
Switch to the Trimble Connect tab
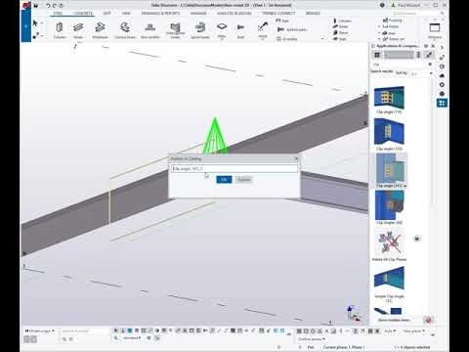(x=278, y=14)
